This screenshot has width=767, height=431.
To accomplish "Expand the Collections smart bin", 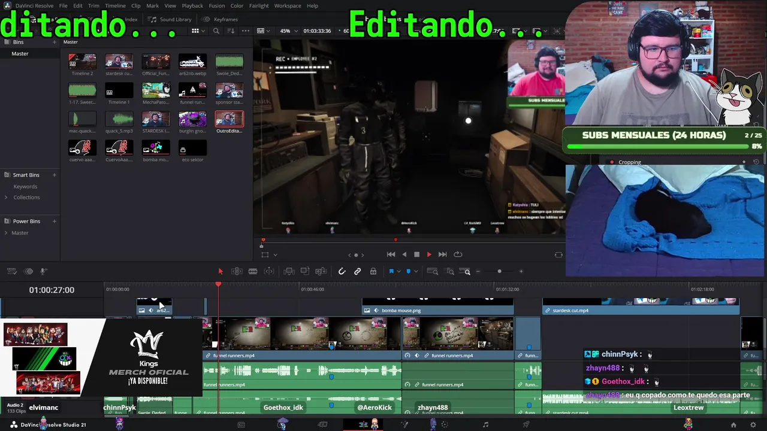I will coord(6,197).
